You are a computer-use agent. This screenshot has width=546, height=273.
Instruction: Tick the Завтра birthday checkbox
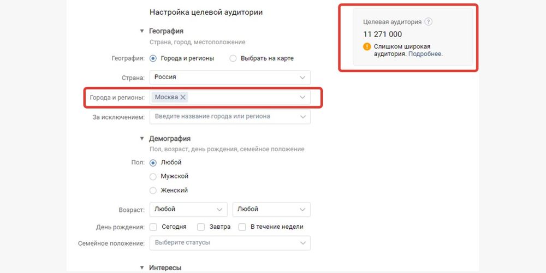coord(201,227)
